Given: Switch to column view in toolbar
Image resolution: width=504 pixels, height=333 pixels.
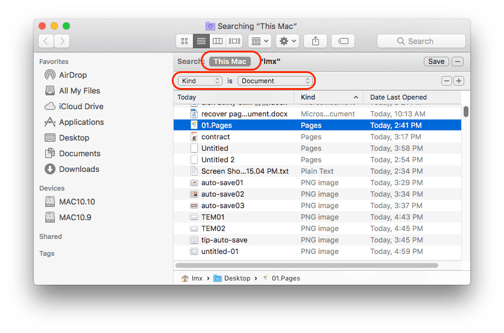Looking at the screenshot, I should (x=218, y=41).
